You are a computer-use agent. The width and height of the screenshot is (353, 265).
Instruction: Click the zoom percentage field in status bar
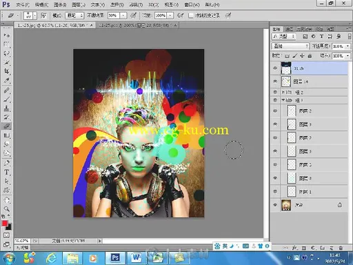click(x=22, y=241)
